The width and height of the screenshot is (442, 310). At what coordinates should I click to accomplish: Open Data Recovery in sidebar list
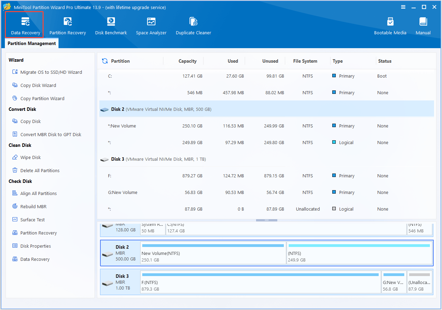pos(31,259)
